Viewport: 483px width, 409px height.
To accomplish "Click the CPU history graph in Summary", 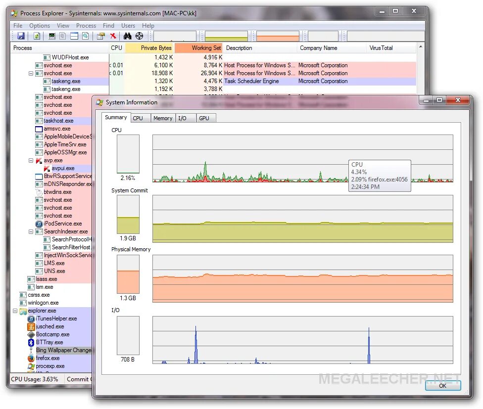I will (302, 158).
